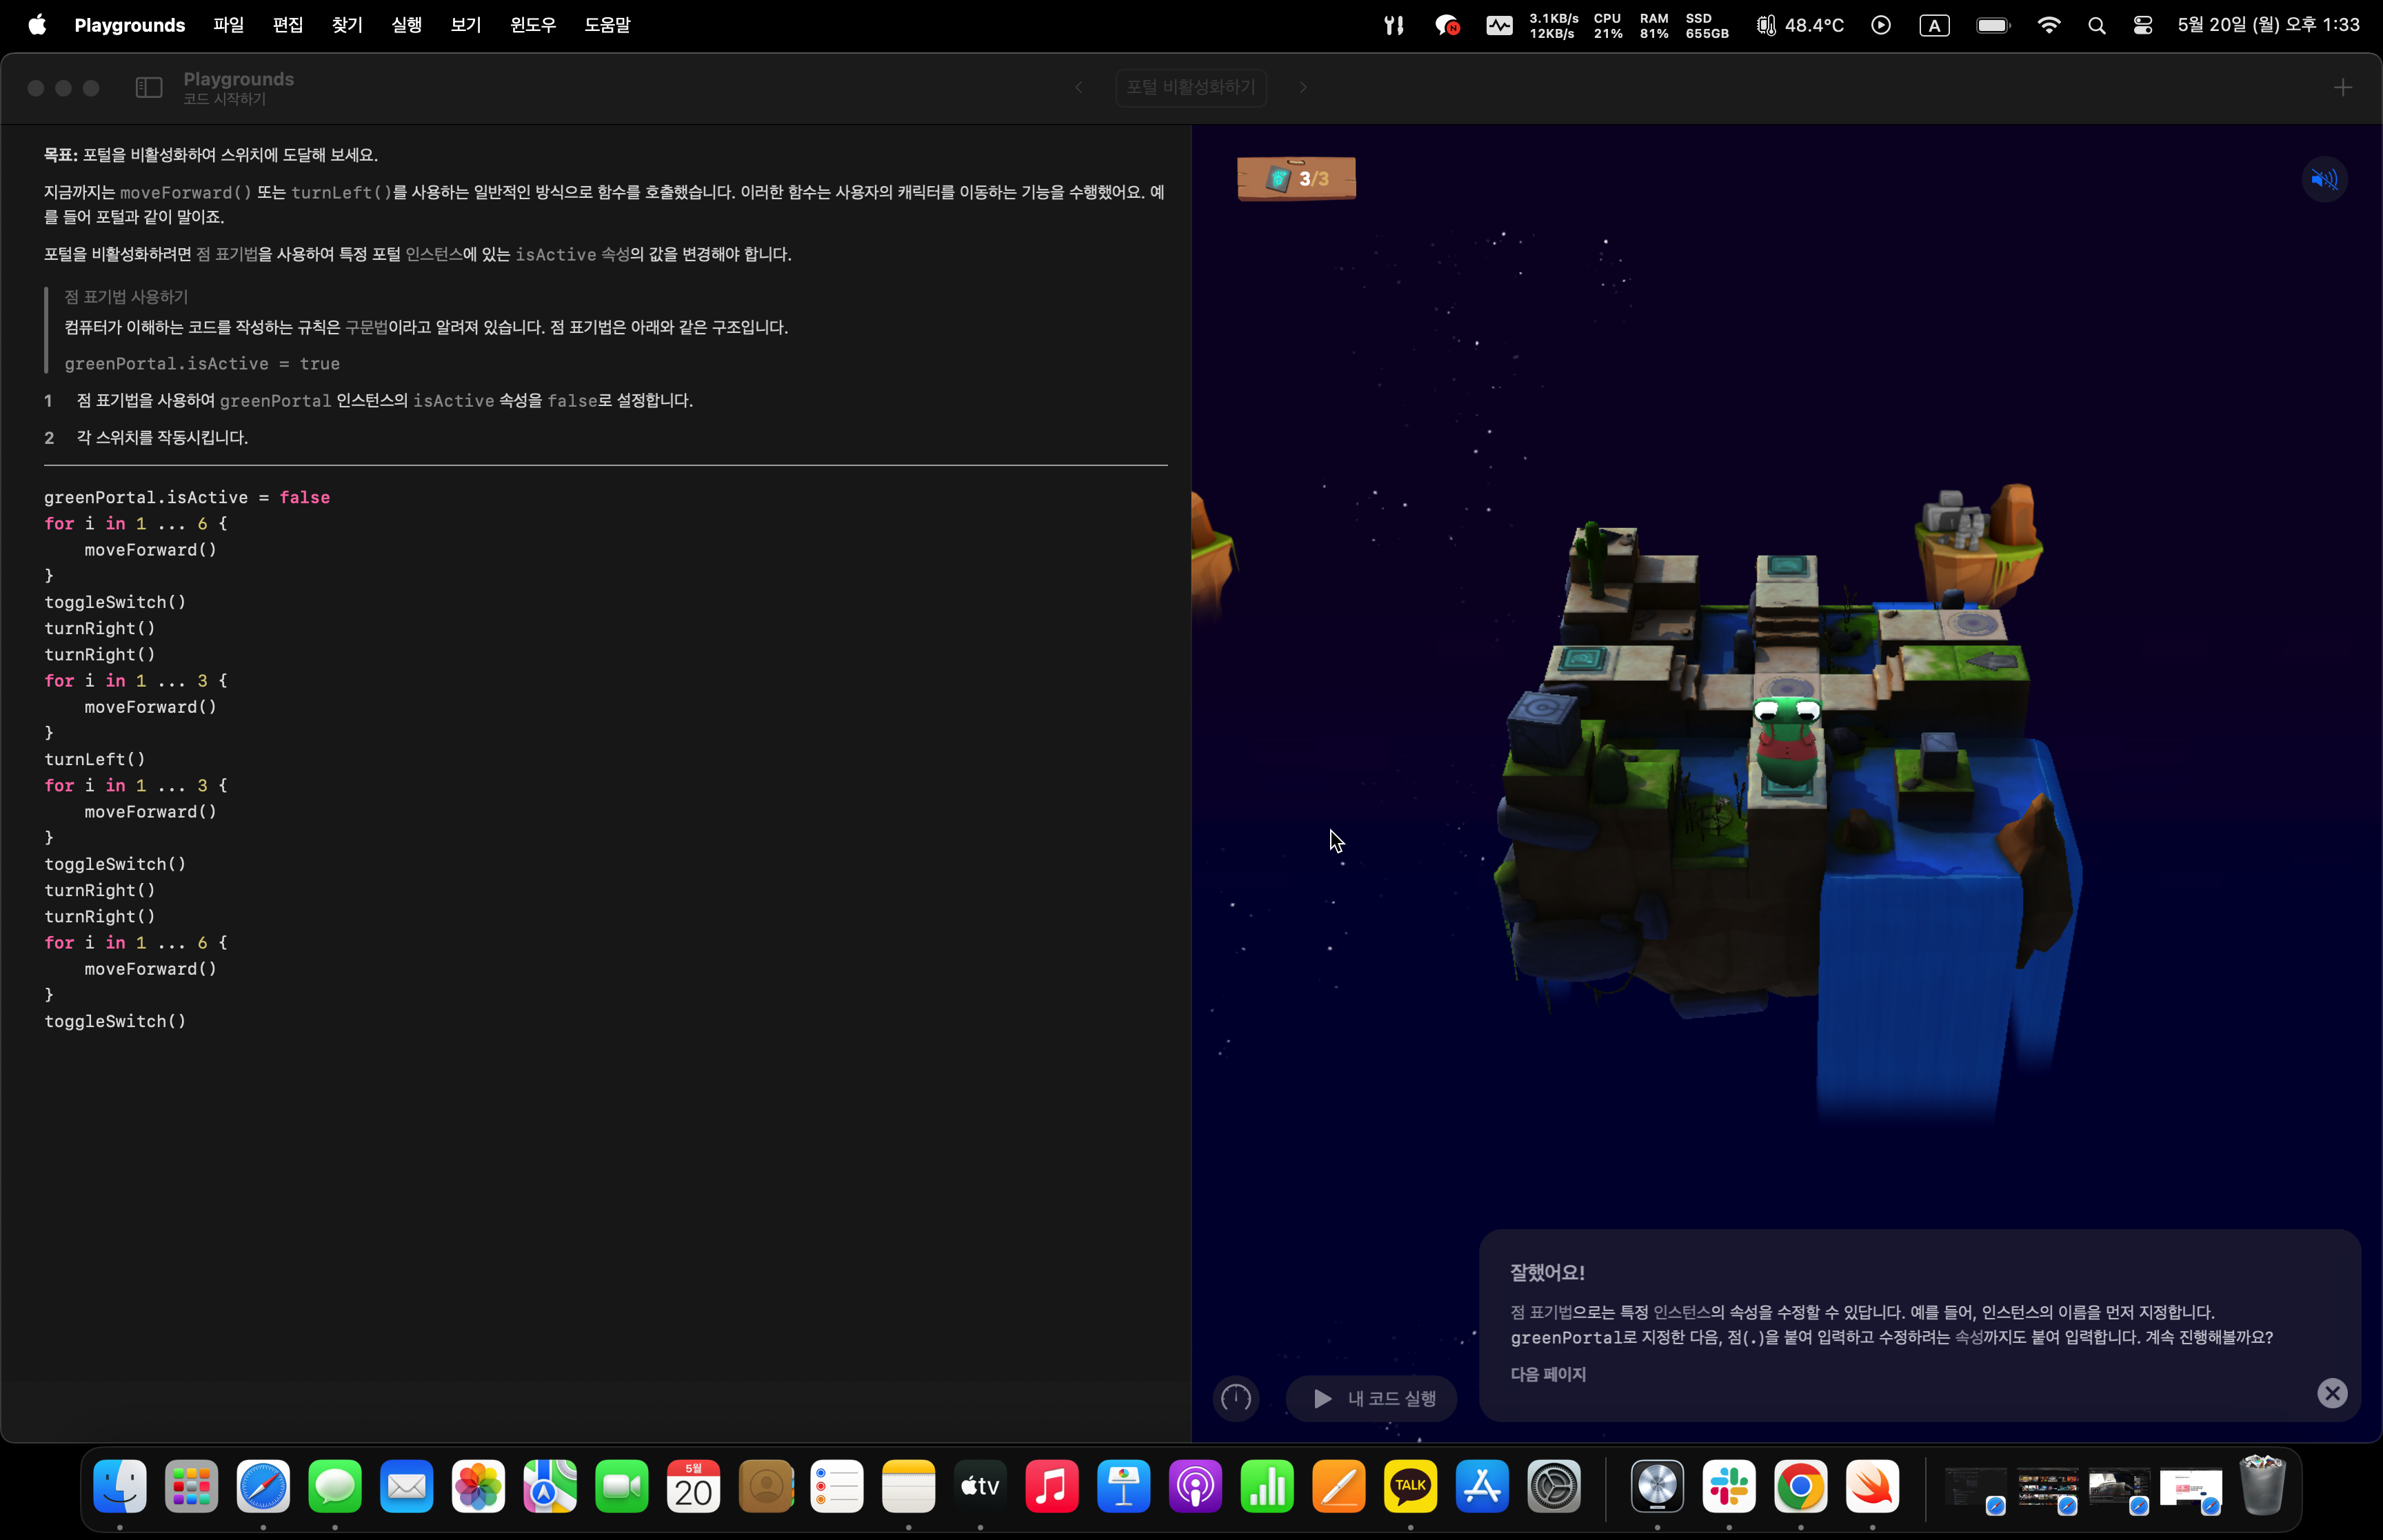
Task: Open the Playgrounds app menu
Action: [x=130, y=25]
